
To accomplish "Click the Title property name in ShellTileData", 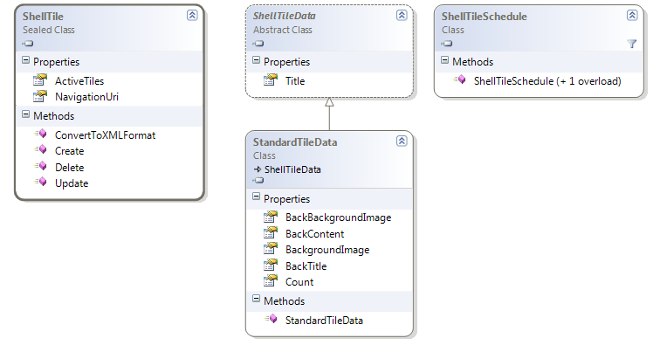I will click(295, 81).
